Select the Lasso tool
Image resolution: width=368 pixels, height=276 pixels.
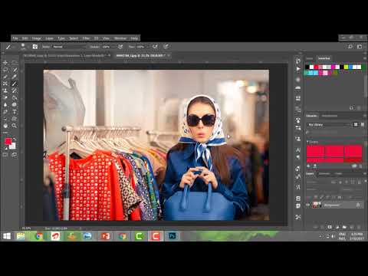pyautogui.click(x=5, y=70)
